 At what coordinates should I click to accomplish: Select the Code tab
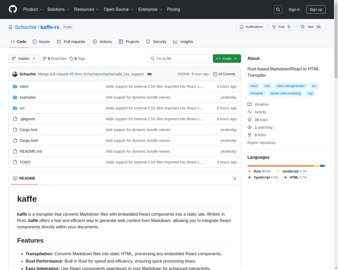[x=18, y=42]
